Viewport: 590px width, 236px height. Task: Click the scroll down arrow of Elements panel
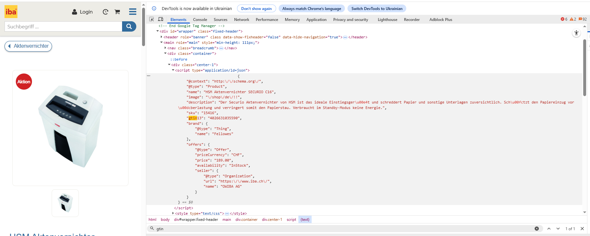pos(585,212)
